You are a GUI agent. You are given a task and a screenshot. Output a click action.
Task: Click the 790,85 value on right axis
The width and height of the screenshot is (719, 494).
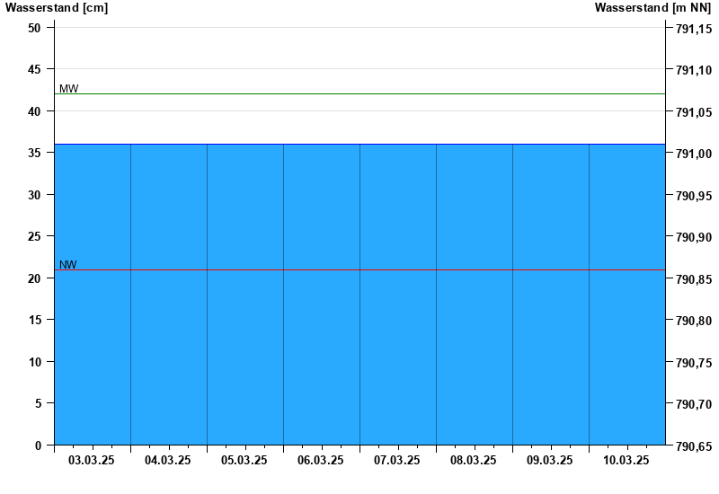coord(694,279)
